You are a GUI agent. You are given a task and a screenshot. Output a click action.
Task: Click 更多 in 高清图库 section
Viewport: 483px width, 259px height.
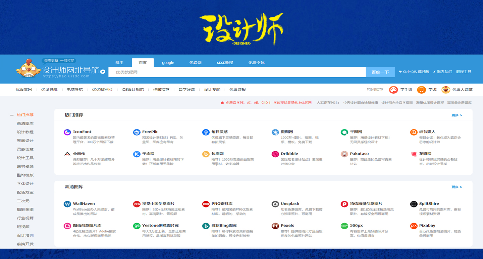(x=457, y=187)
